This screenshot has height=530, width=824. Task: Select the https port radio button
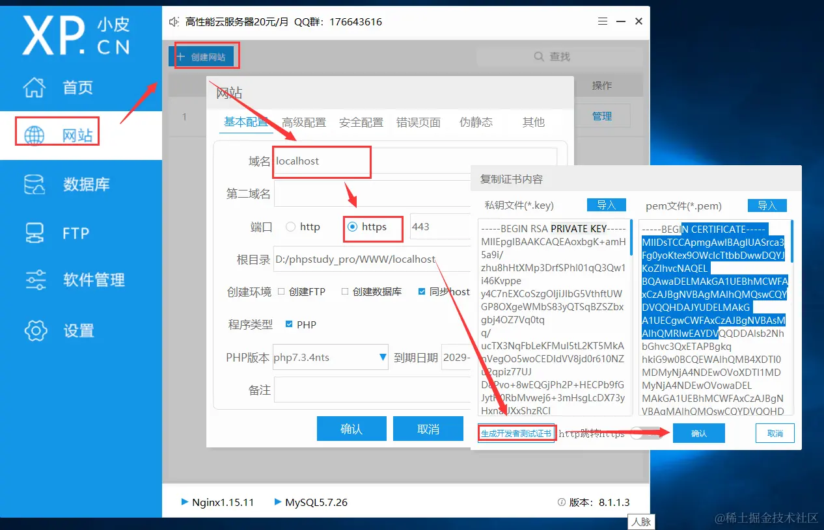[353, 227]
